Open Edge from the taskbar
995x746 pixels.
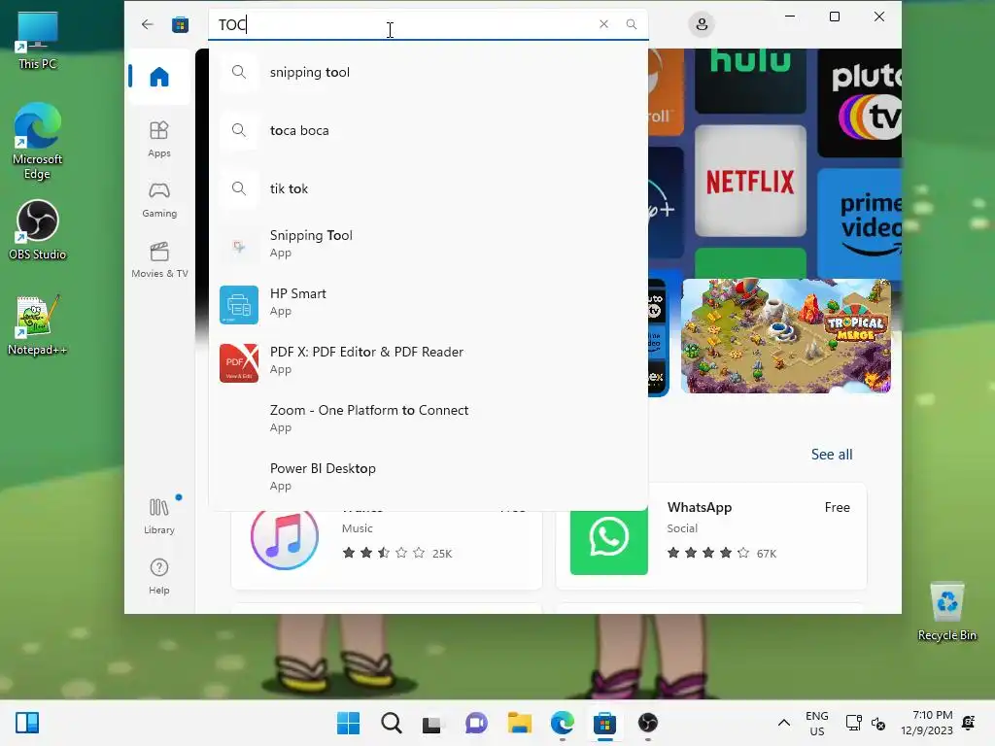pyautogui.click(x=563, y=723)
